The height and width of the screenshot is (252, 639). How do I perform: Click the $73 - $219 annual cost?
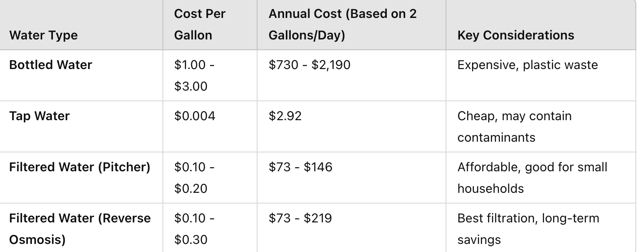300,218
